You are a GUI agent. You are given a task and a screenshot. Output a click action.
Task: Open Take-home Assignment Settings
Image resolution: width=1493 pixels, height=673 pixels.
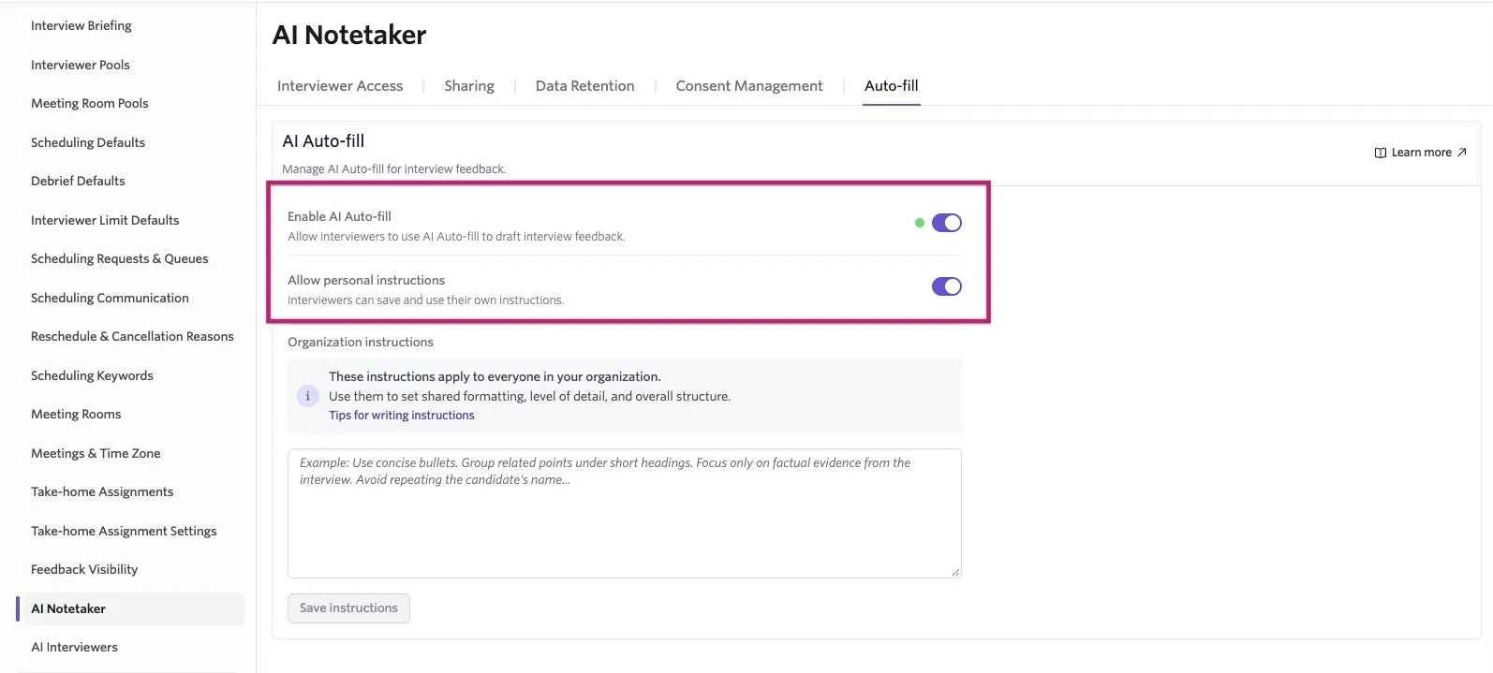[124, 531]
